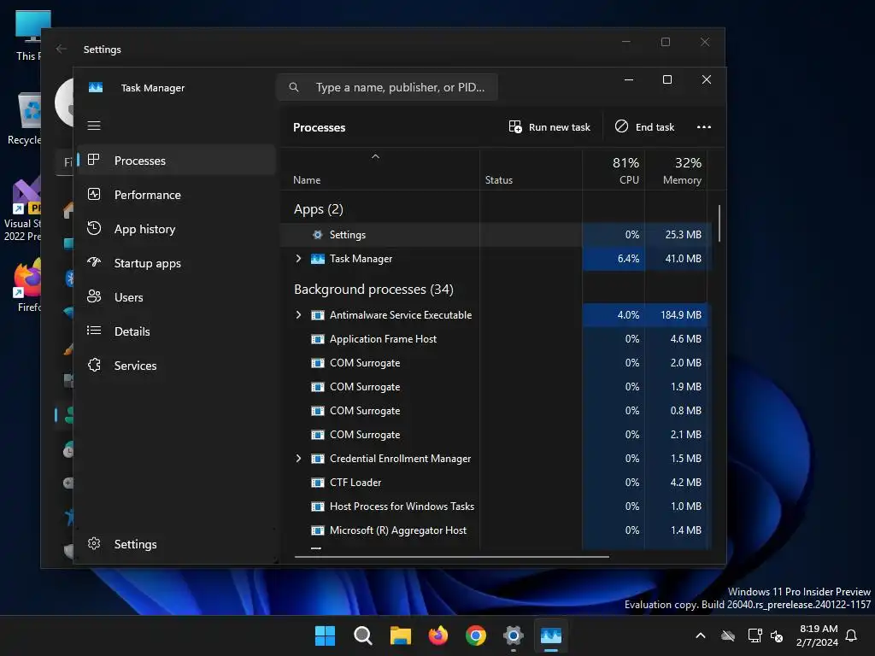Click the network status tray icon
The width and height of the screenshot is (875, 656).
click(755, 635)
